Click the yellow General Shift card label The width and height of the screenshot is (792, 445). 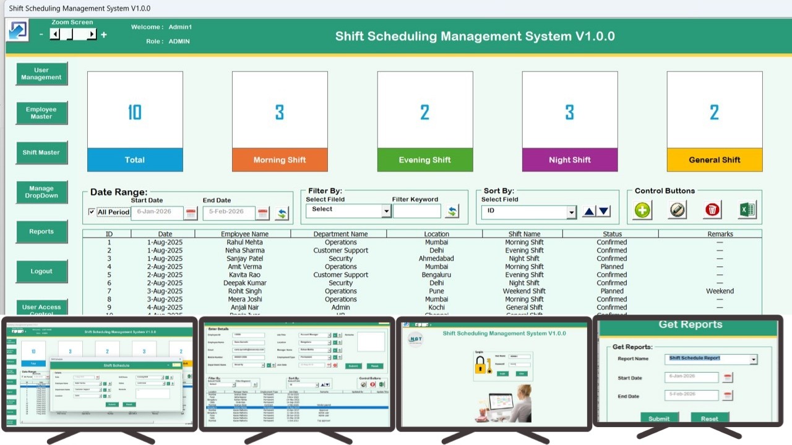pyautogui.click(x=715, y=159)
